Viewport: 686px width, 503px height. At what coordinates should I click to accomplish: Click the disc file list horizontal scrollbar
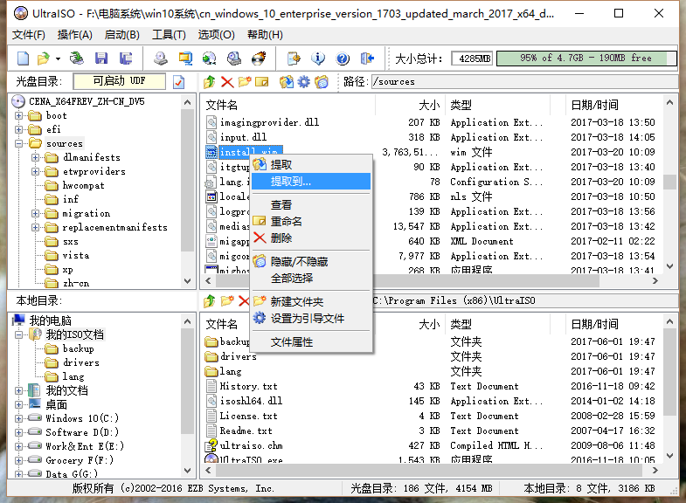click(432, 280)
